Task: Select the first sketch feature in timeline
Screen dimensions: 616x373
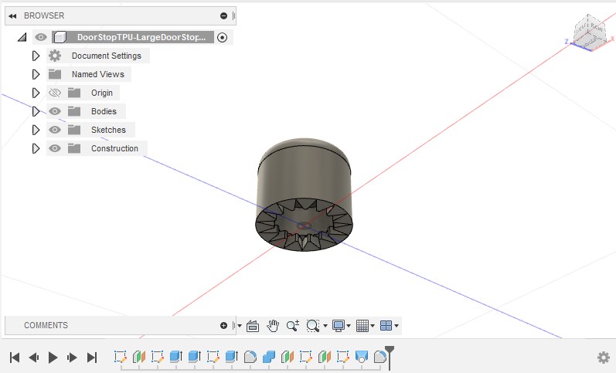Action: click(121, 357)
